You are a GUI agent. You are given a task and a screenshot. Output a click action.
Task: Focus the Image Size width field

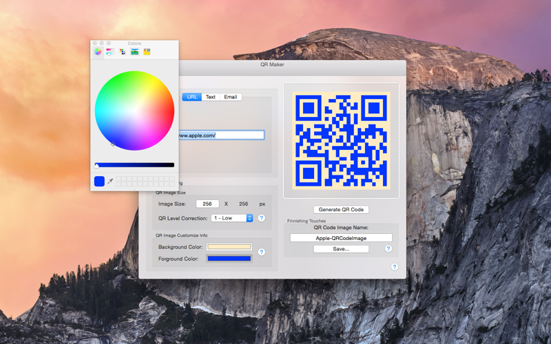click(x=207, y=204)
